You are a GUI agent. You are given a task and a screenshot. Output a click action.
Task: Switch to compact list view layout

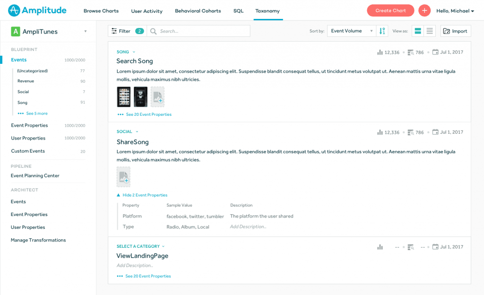[x=430, y=31]
